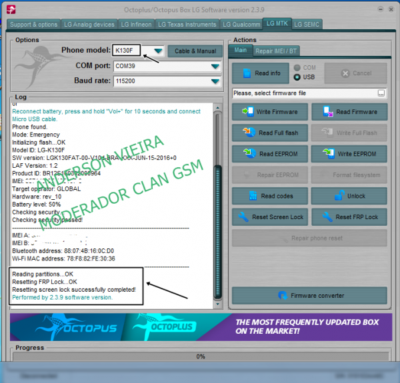
Task: Select the USB connection radio button
Action: pyautogui.click(x=297, y=77)
